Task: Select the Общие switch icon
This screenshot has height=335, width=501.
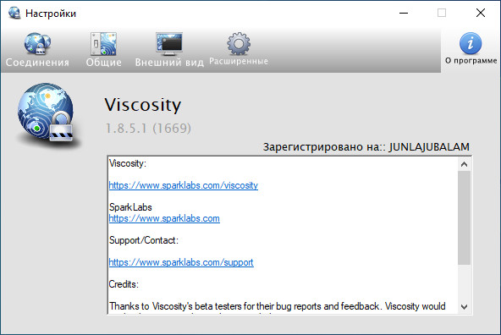Action: (x=103, y=44)
